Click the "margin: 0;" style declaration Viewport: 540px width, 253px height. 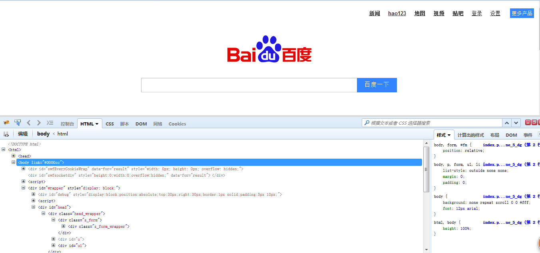coord(454,176)
